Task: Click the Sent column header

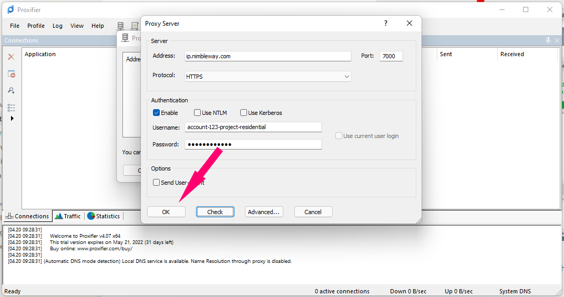Action: (446, 54)
